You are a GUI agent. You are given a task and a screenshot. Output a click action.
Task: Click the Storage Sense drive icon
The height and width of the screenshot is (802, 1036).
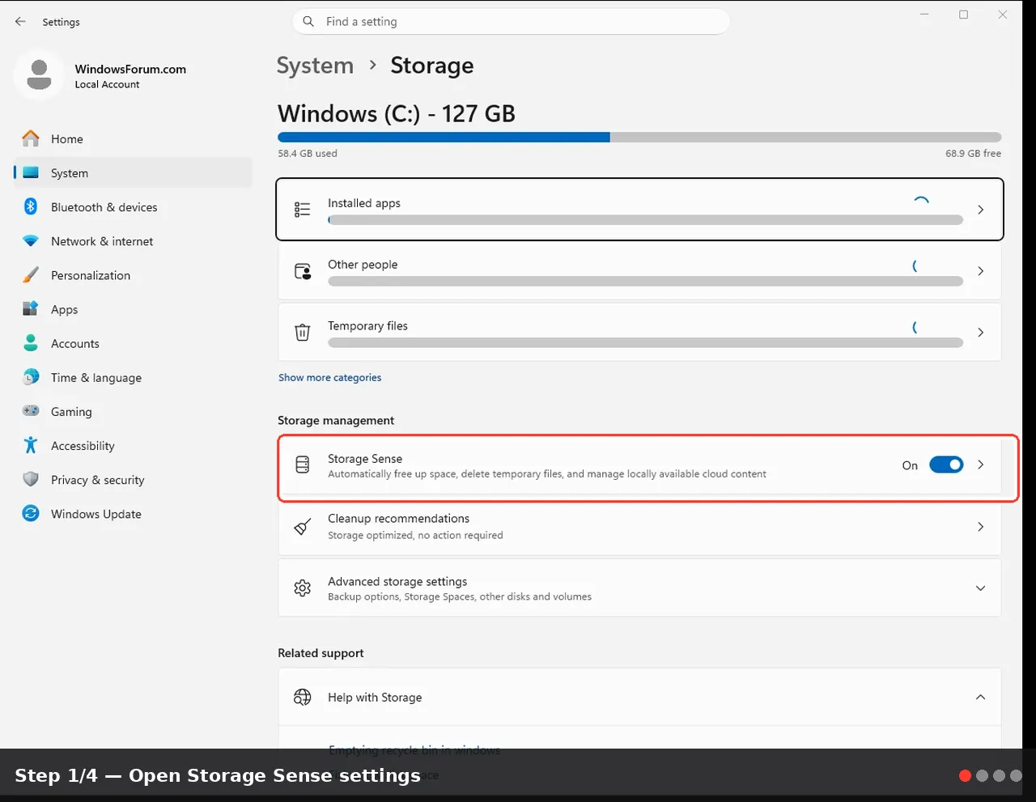(303, 465)
